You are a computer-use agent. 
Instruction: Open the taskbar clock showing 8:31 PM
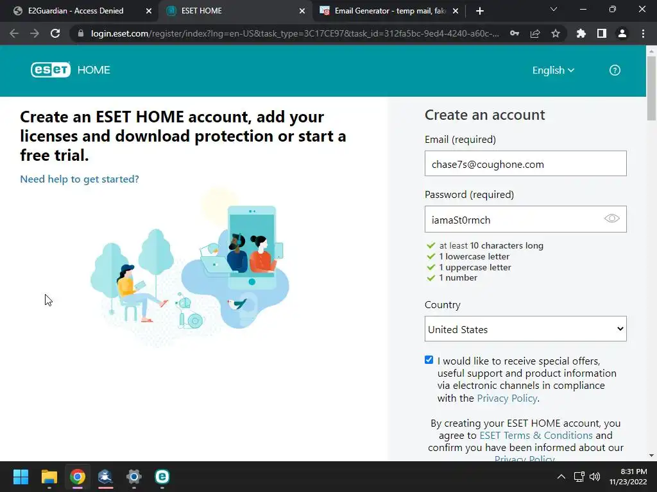click(x=628, y=477)
